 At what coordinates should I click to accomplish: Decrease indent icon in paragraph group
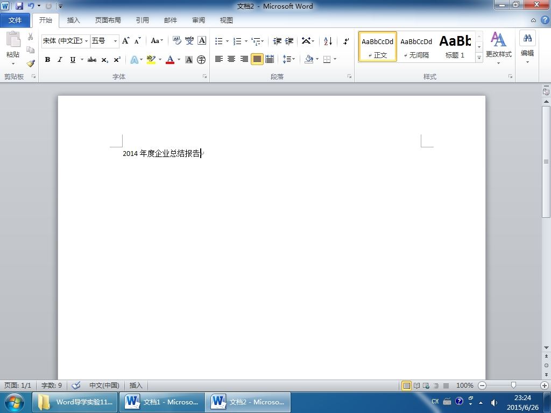coord(277,41)
